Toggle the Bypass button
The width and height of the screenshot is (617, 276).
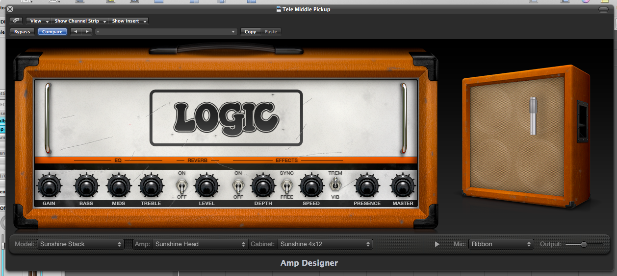[x=22, y=32]
